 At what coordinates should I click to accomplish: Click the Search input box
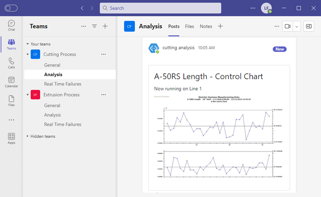point(160,8)
